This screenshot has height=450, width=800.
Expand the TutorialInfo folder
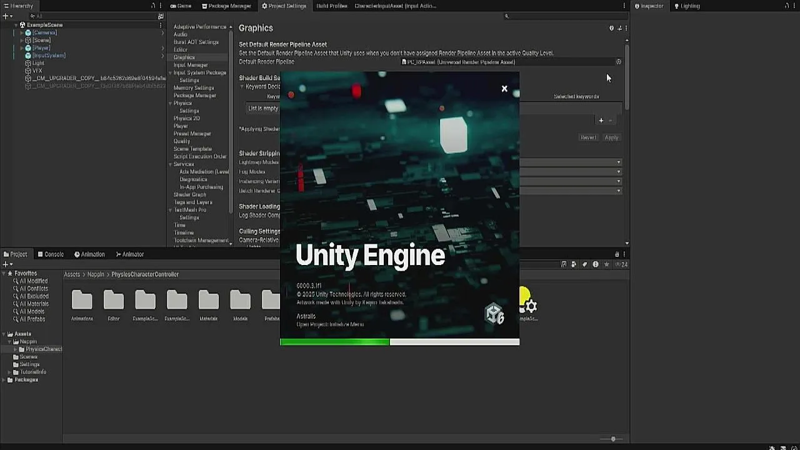(9, 372)
